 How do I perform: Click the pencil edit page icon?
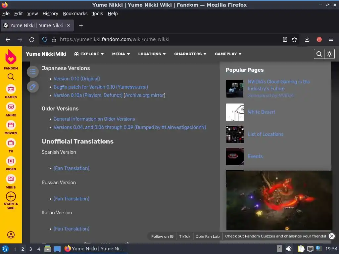33,87
